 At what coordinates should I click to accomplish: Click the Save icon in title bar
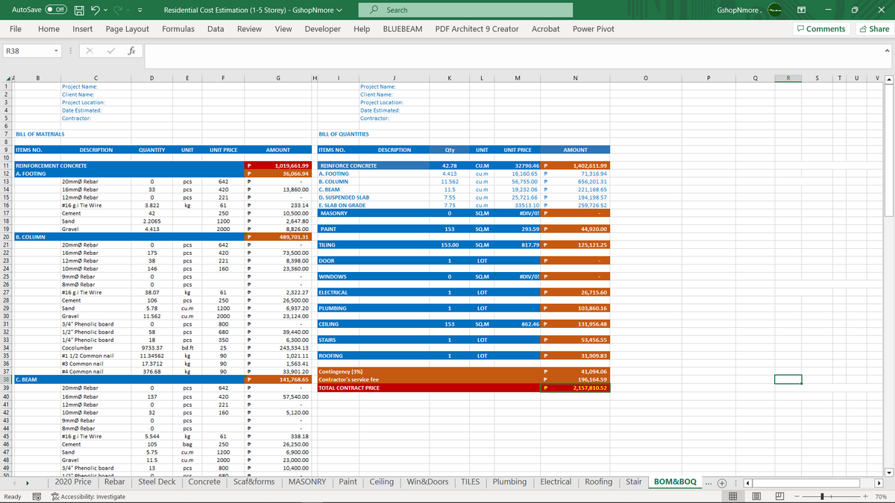(x=78, y=10)
